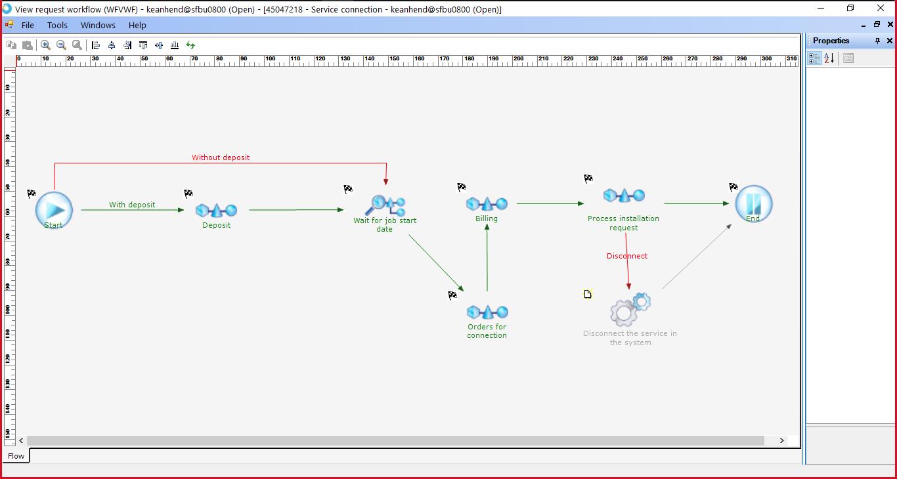The height and width of the screenshot is (479, 897).
Task: Toggle auto-hide pin on Properties panel
Action: coord(877,41)
